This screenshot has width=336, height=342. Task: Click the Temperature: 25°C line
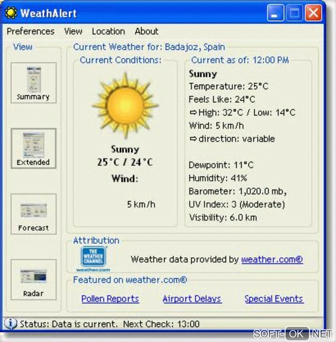(x=229, y=86)
